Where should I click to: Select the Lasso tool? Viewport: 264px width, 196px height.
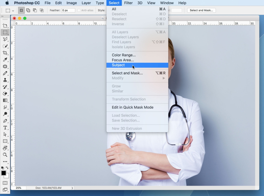pyautogui.click(x=5, y=39)
